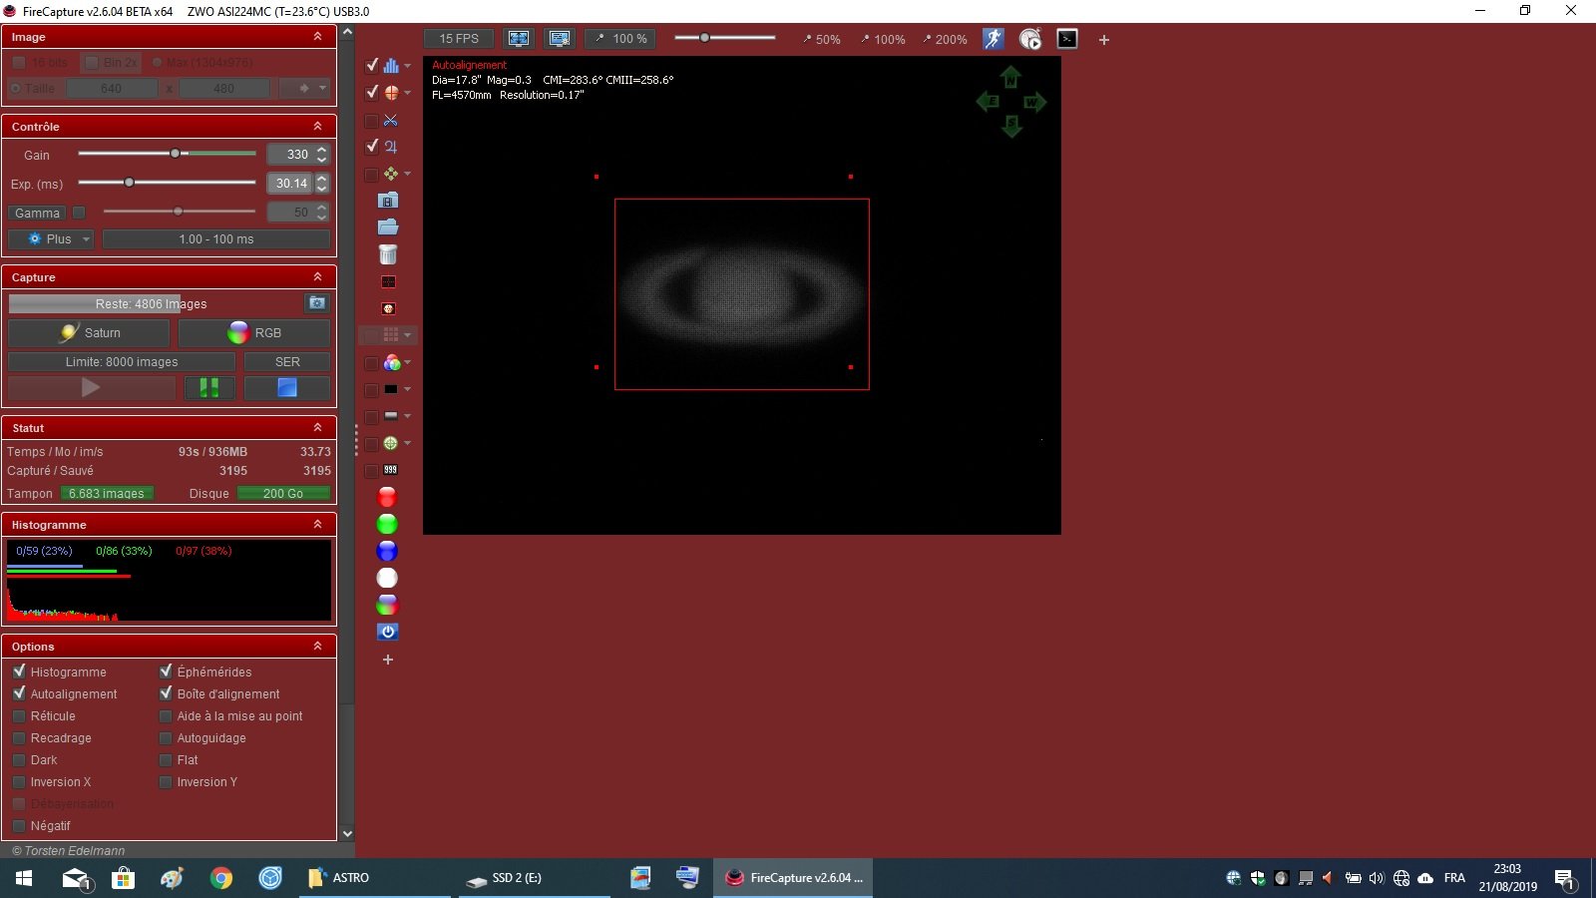Collapse the Contrôle panel header

317,126
